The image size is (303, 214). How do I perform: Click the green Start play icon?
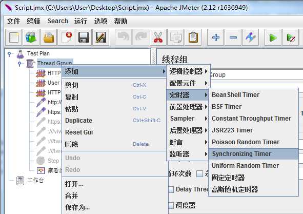[273, 37]
